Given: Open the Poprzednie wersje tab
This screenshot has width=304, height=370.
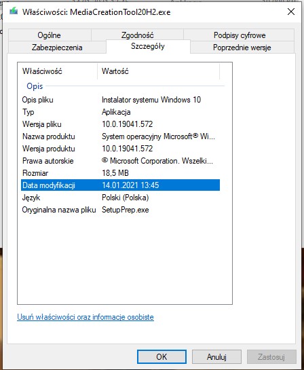Looking at the screenshot, I should pos(242,48).
